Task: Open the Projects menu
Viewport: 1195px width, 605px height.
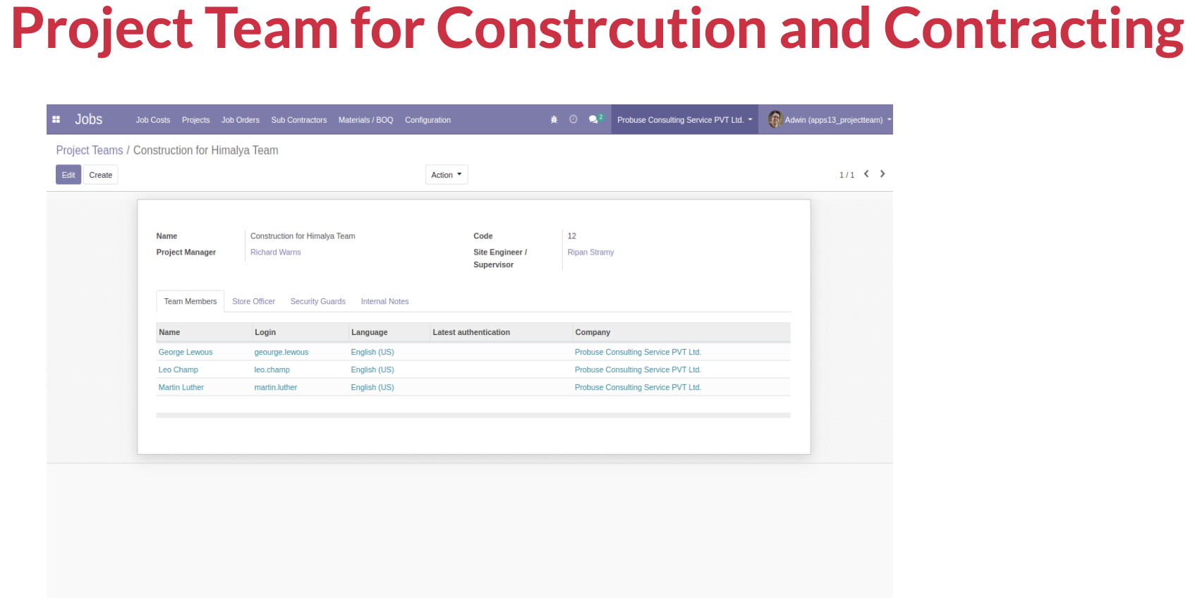Action: 195,120
